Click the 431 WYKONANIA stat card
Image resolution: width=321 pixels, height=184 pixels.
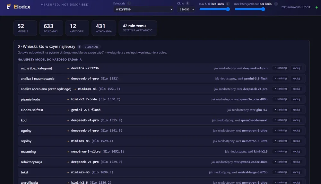(x=104, y=28)
